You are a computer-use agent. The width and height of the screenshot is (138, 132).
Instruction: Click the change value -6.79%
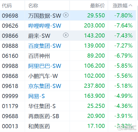pos(123,56)
